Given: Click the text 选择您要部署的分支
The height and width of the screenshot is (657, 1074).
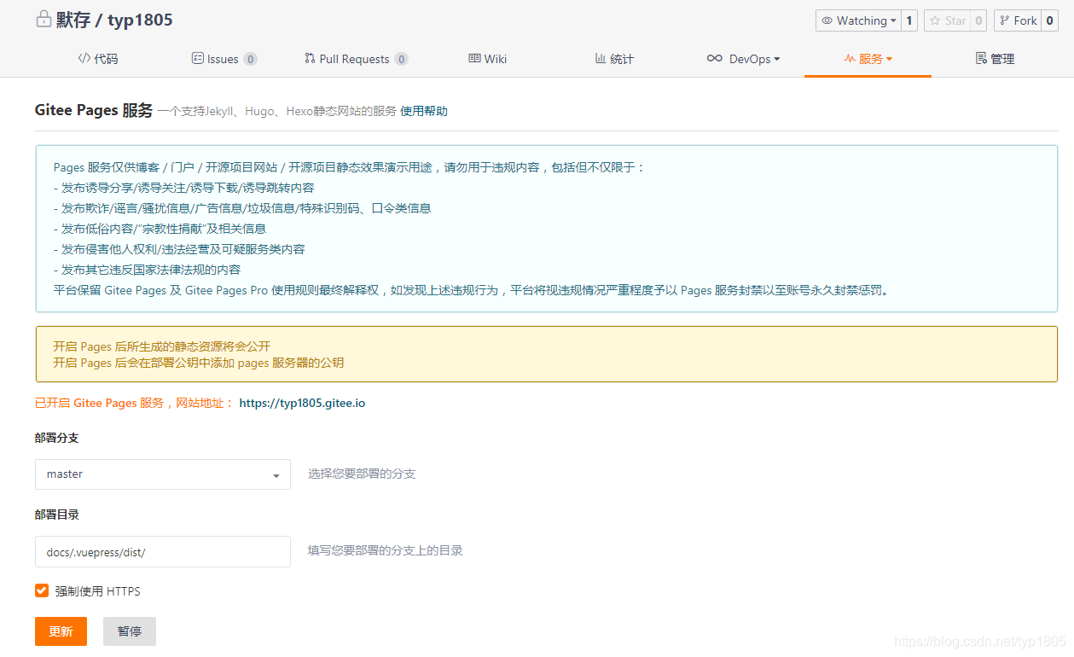Looking at the screenshot, I should (362, 474).
